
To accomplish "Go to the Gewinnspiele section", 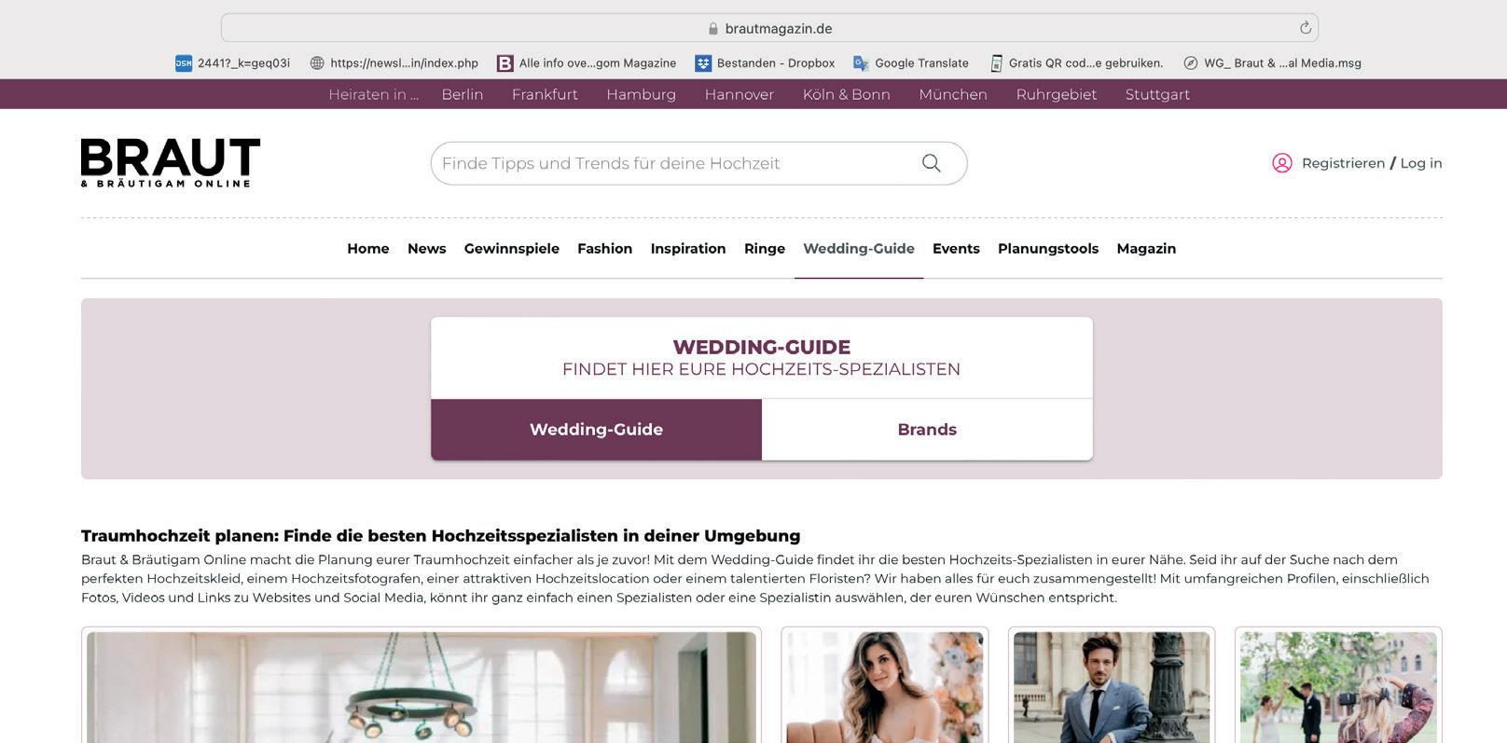I will (512, 249).
